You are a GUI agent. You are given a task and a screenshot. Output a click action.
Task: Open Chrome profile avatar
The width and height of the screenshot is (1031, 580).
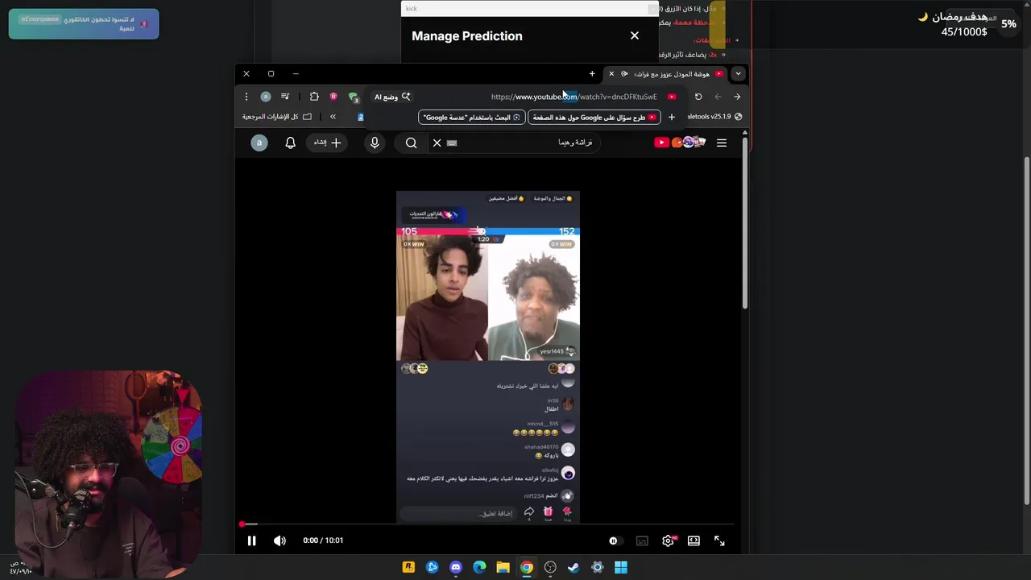266,97
